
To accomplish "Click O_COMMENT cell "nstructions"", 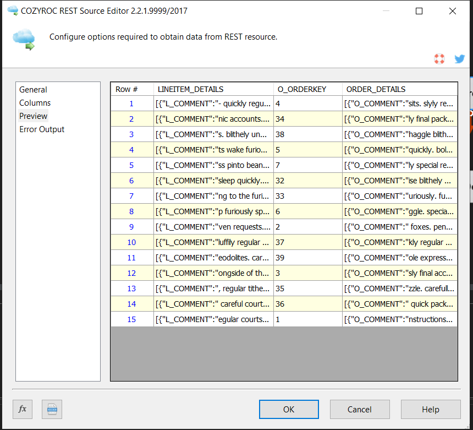I will coord(400,319).
